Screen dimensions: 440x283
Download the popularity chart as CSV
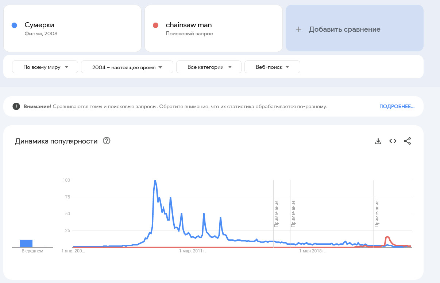378,141
